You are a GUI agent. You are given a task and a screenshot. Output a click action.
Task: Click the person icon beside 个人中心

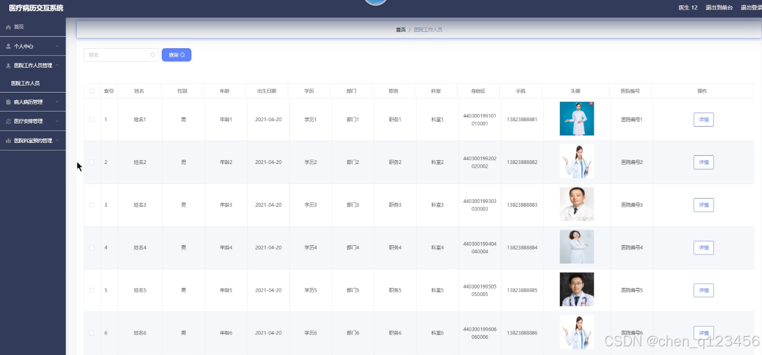pos(8,47)
